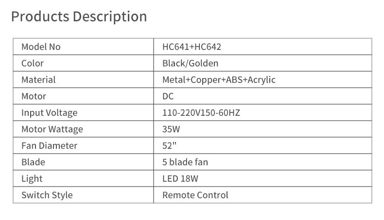This screenshot has width=384, height=220.
Task: Select the Color row label
Action: pyautogui.click(x=33, y=63)
